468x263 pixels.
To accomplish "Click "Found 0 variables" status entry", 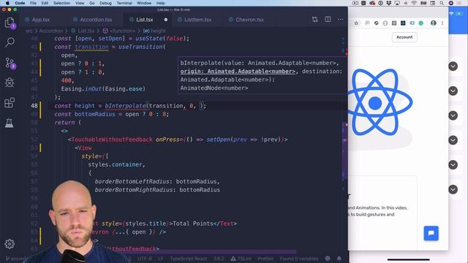I will [x=299, y=259].
